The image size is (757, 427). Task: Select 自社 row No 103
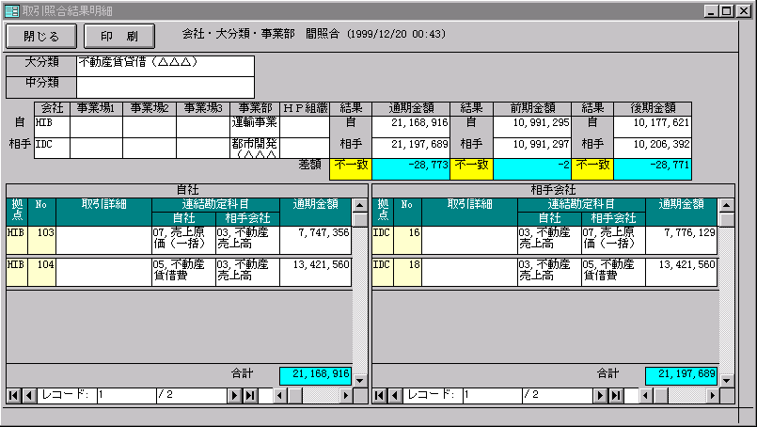[x=41, y=240]
